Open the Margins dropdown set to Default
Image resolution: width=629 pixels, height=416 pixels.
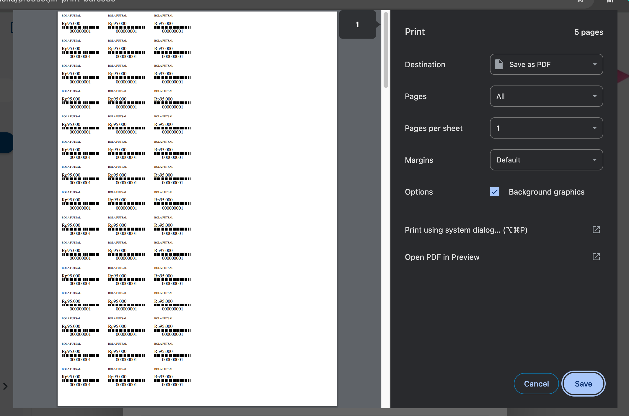[546, 160]
